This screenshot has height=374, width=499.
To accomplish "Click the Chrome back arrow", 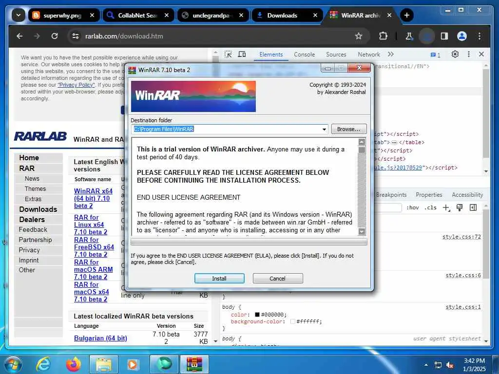I will [19, 36].
